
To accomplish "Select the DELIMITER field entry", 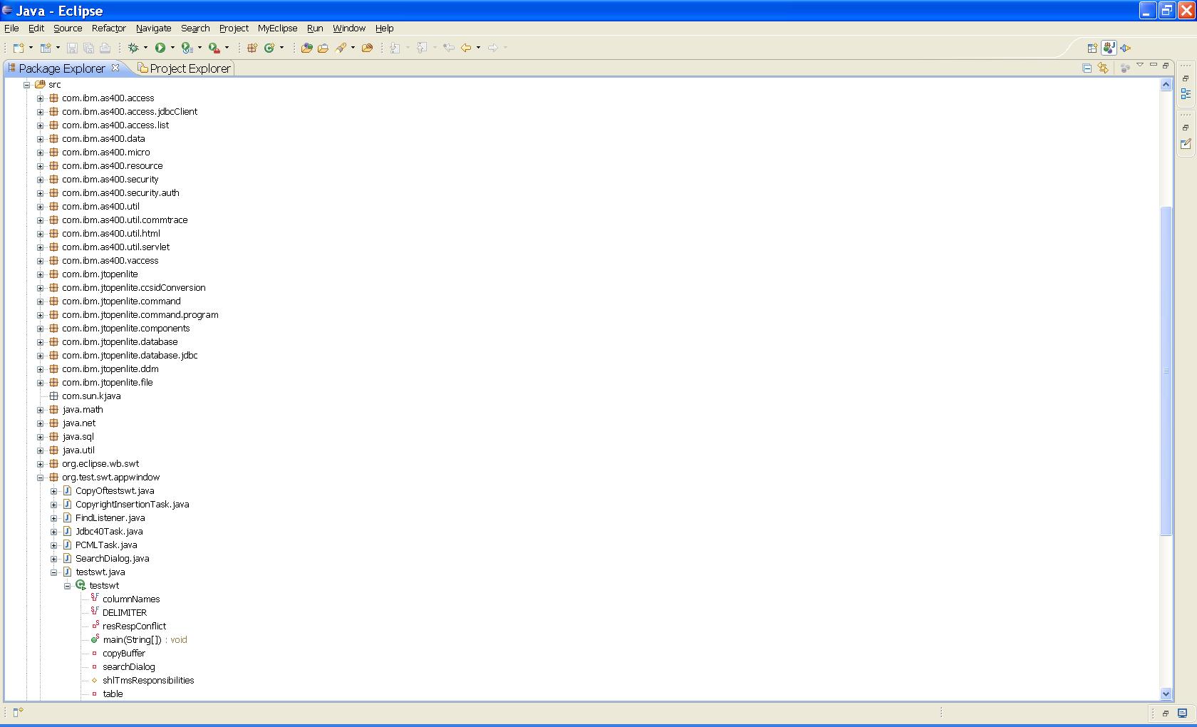I will [125, 613].
